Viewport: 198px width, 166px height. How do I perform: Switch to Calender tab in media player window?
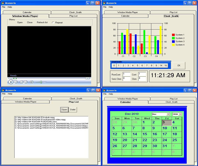27,12
